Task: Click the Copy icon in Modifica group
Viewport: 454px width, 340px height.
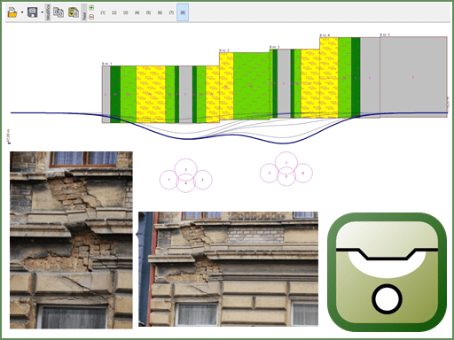Action: (x=59, y=12)
